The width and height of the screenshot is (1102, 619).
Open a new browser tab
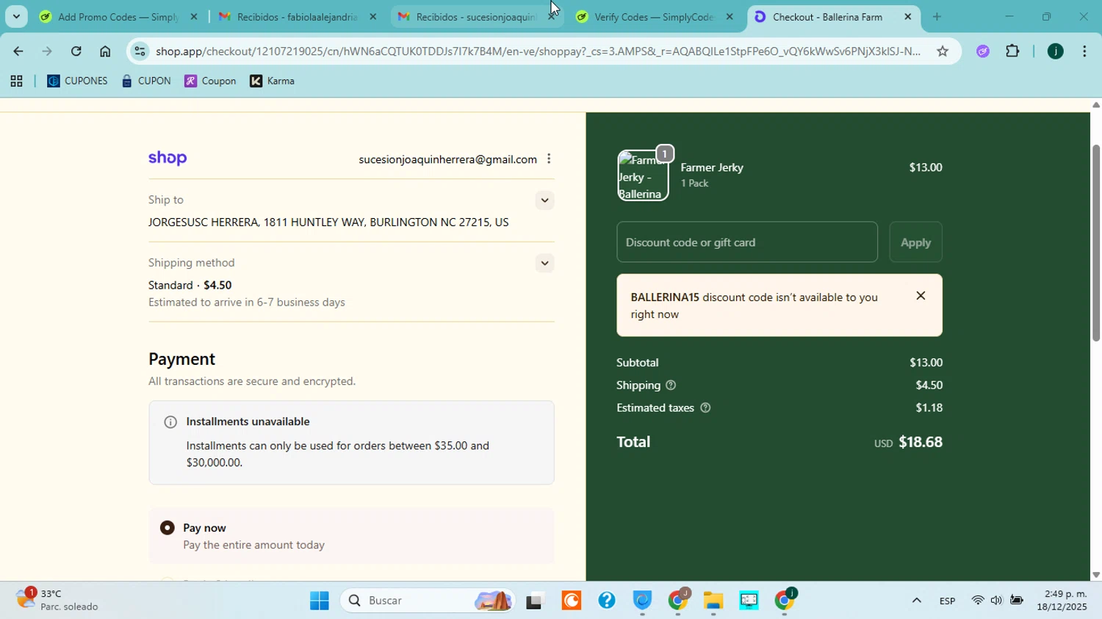[x=937, y=17]
